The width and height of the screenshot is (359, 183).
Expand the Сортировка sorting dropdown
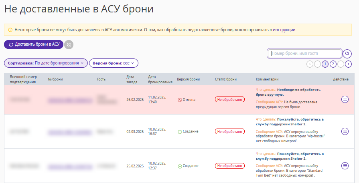pyautogui.click(x=46, y=63)
